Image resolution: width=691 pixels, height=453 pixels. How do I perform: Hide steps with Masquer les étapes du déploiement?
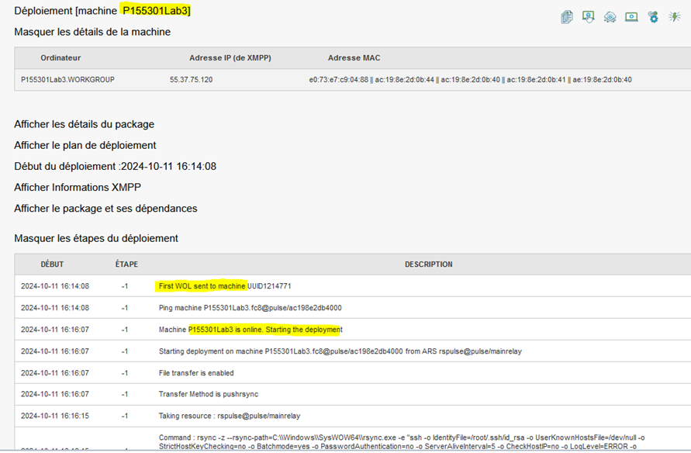(x=96, y=238)
